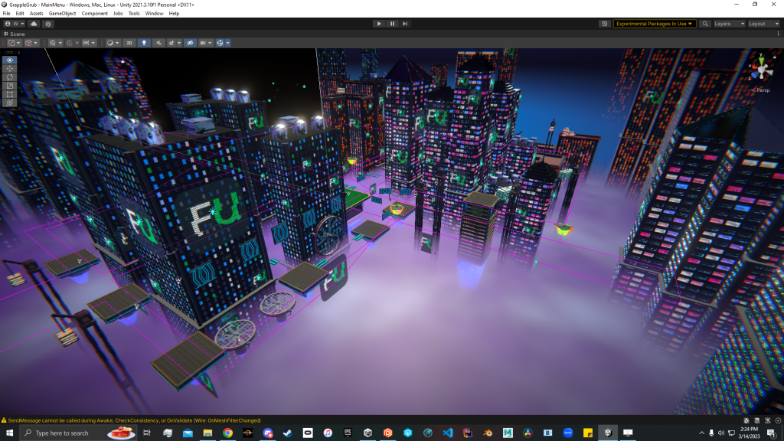Toggle 2D view mode in Scene
Image resolution: width=784 pixels, height=441 pixels.
[x=129, y=43]
